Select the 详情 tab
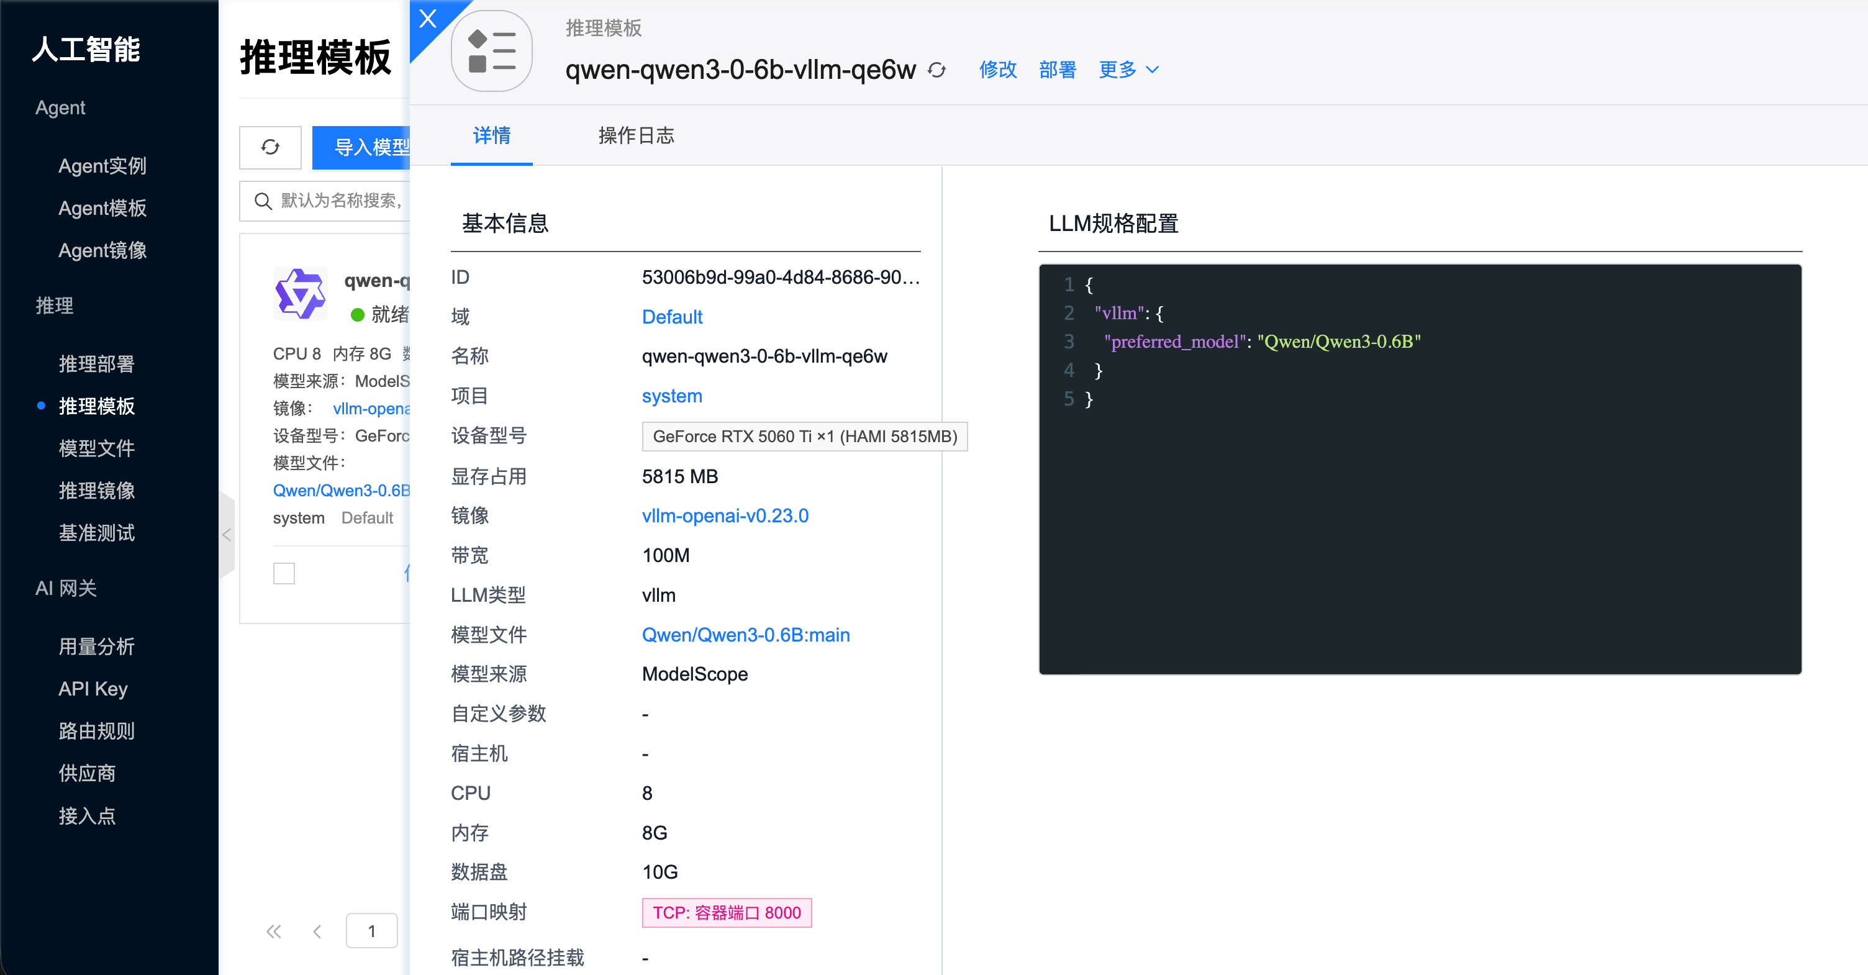1868x975 pixels. tap(492, 135)
